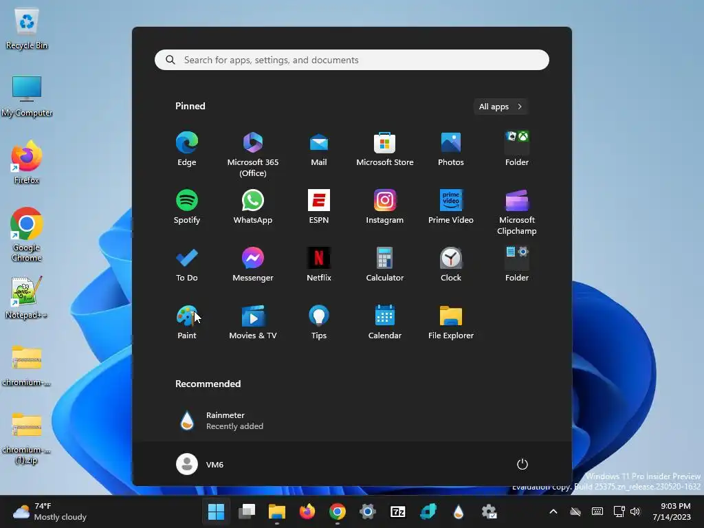Click the volume icon in system tray
Image resolution: width=704 pixels, height=528 pixels.
(635, 511)
